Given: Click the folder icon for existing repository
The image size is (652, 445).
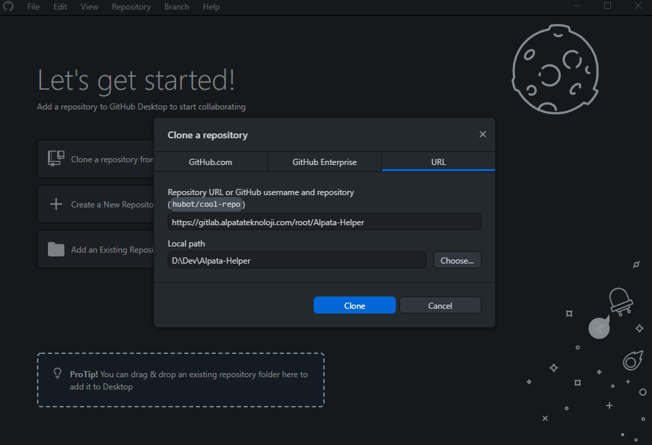Looking at the screenshot, I should 56,249.
